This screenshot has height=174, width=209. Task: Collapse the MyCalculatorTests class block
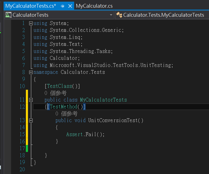coord(31,100)
